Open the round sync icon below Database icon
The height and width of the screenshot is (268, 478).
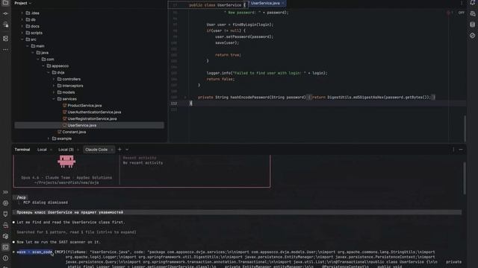click(x=473, y=36)
